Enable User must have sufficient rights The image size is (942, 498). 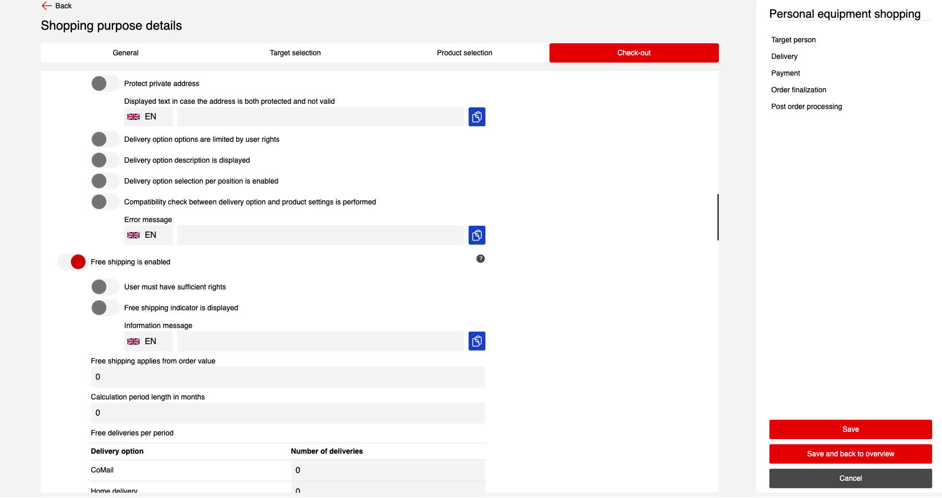105,287
